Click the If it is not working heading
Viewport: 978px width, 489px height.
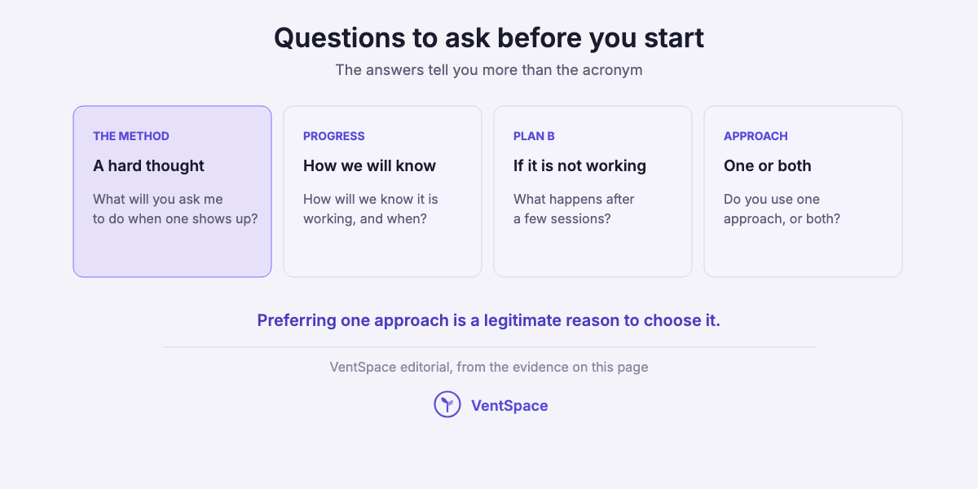pos(579,165)
